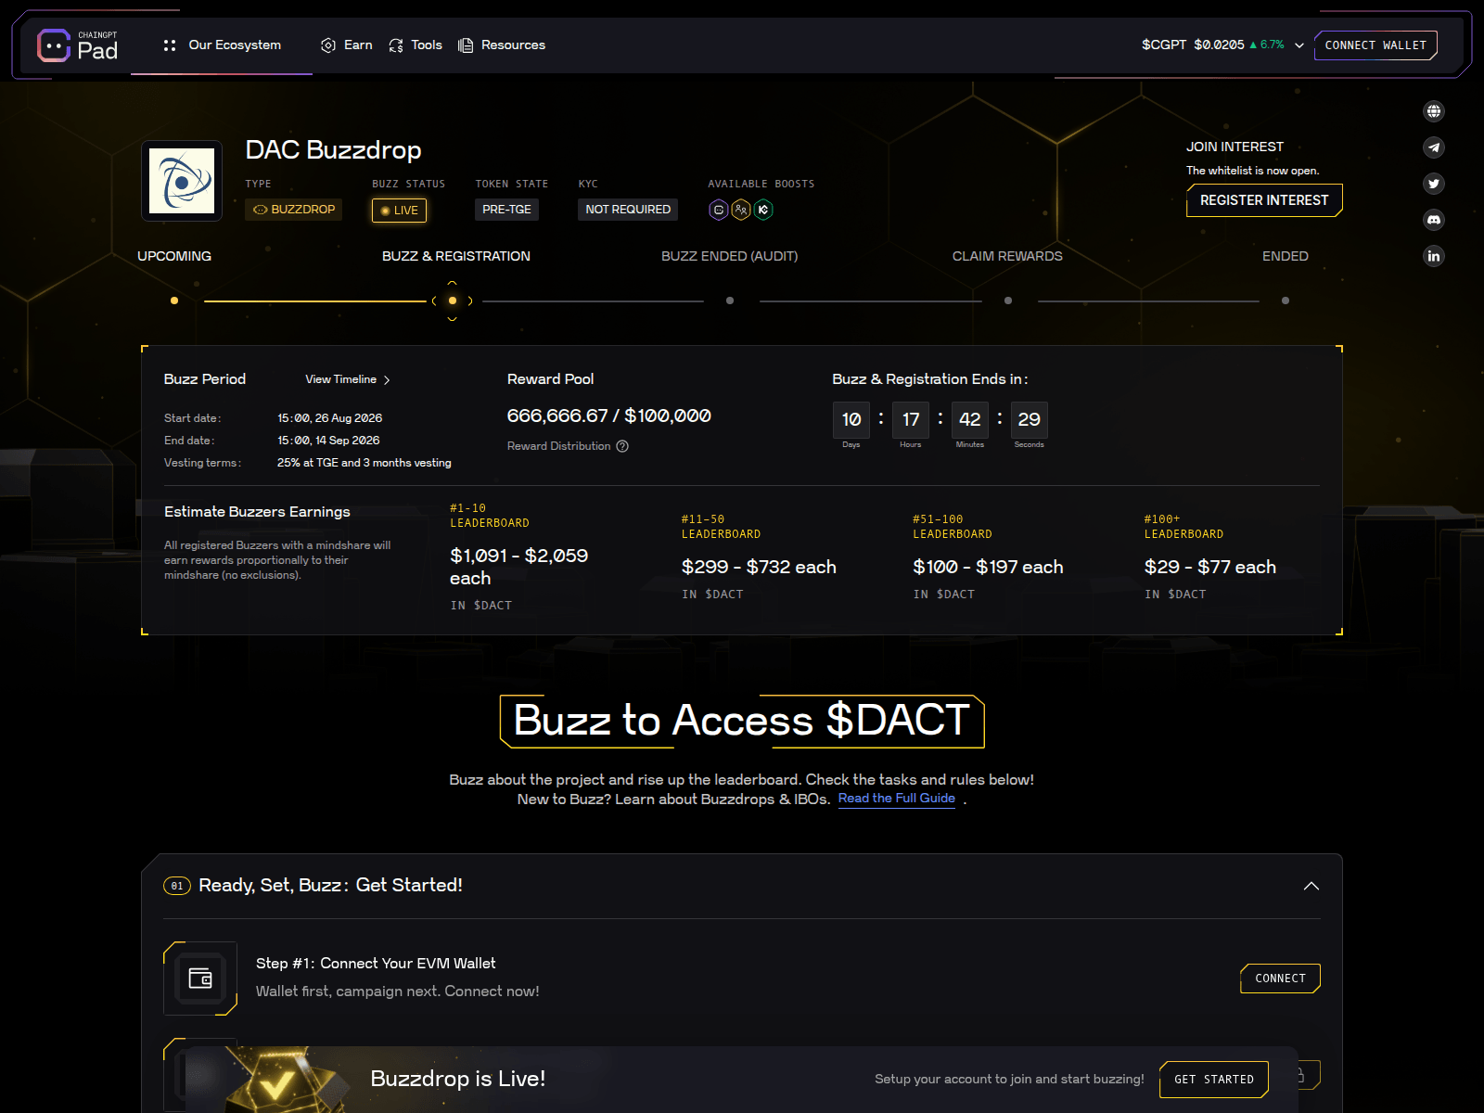Click the countdown Days value 10
This screenshot has width=1484, height=1113.
(x=851, y=420)
